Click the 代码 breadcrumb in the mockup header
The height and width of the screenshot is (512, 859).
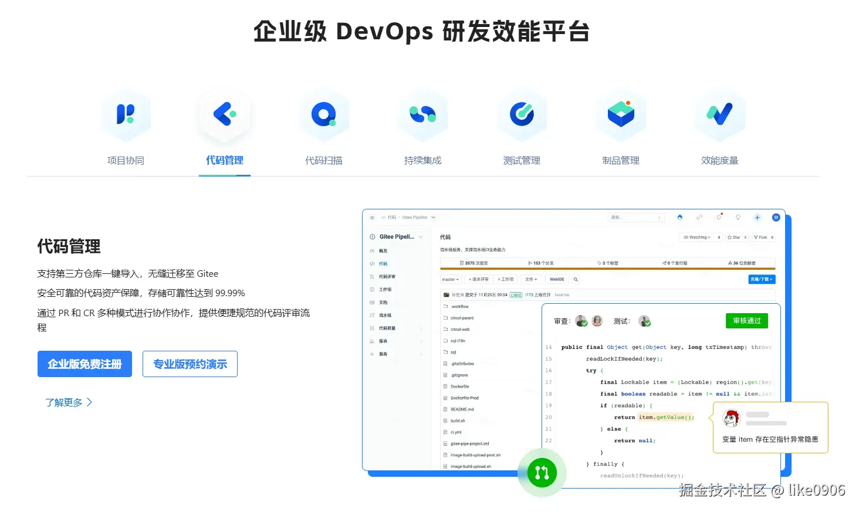pyautogui.click(x=392, y=218)
